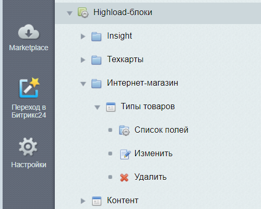This screenshot has width=261, height=209.
Task: Open the Список полей item
Action: coord(161,130)
